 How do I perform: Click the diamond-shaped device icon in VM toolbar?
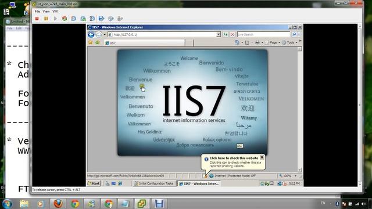(x=111, y=19)
